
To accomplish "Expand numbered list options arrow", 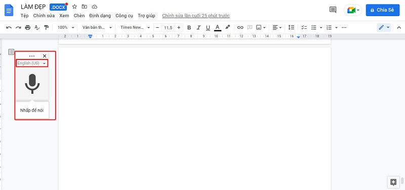I will (336, 28).
